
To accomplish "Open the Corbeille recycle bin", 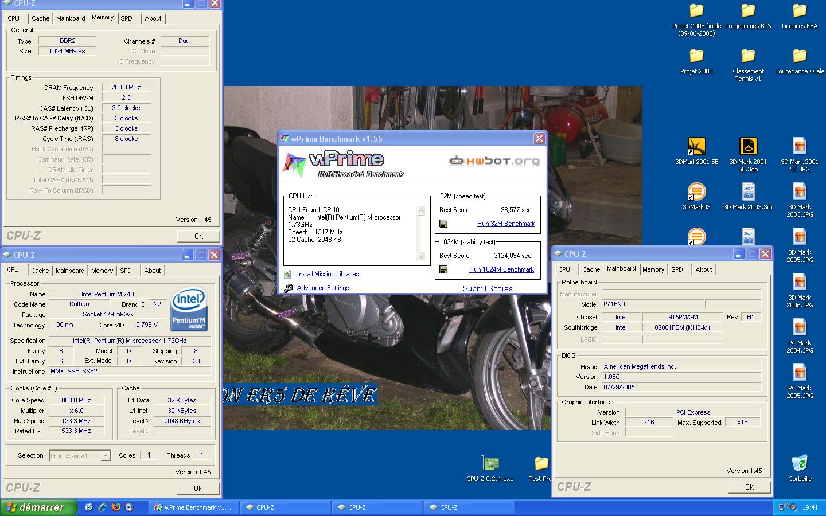I will pyautogui.click(x=800, y=468).
